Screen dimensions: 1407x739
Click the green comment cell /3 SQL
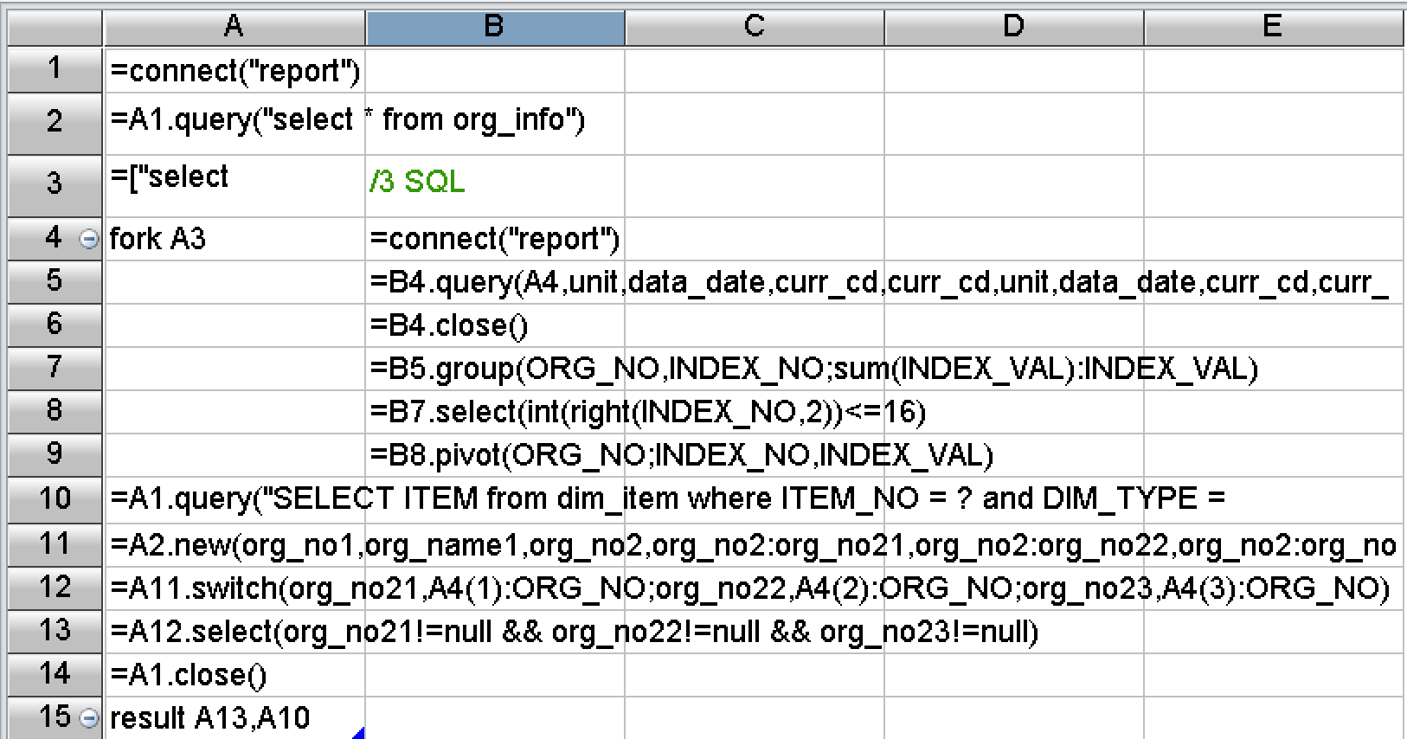[x=495, y=186]
